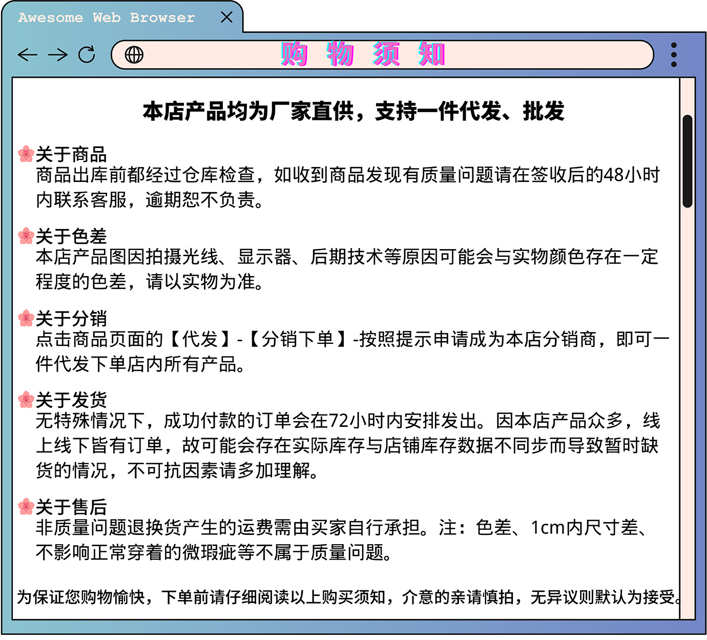The width and height of the screenshot is (707, 640).
Task: Click the globe icon in the address bar
Action: 134,55
